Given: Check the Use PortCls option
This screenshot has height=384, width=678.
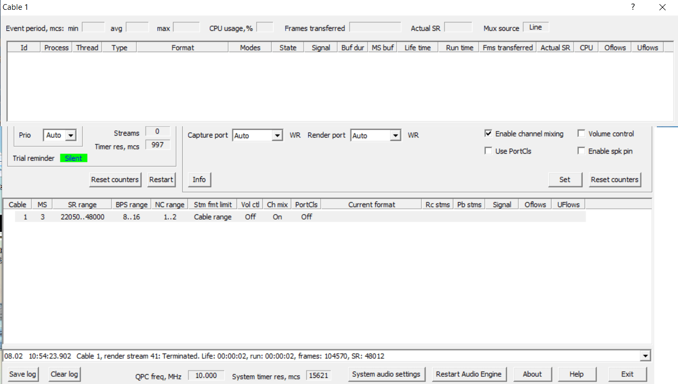Looking at the screenshot, I should pos(488,151).
